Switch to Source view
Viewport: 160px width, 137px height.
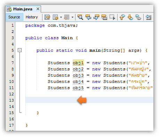(14, 17)
